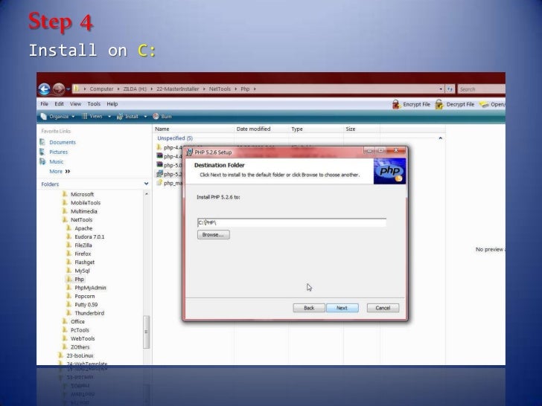This screenshot has width=542, height=406.
Task: Select the Firefox folder in tree
Action: tap(83, 254)
